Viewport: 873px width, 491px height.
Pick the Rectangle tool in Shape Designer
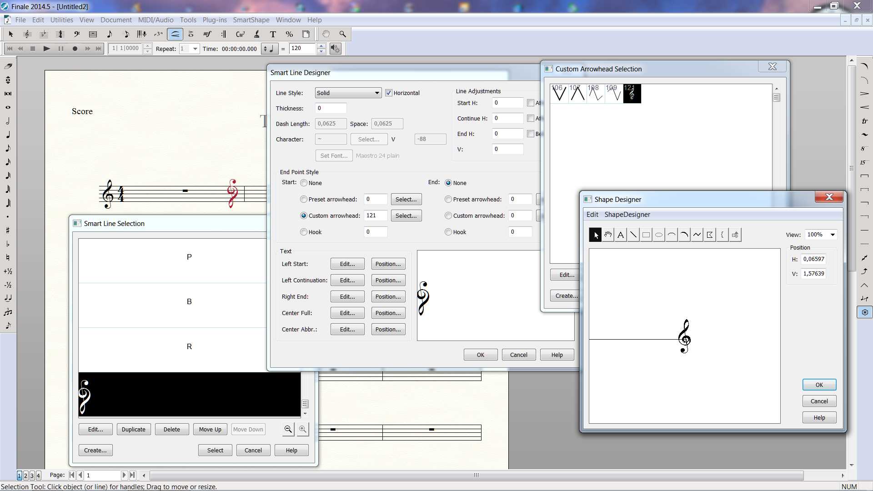point(646,235)
